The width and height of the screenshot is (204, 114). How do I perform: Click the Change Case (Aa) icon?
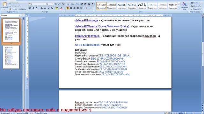[x=52, y=8]
